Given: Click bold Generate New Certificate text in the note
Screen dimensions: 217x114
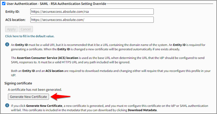Looking at the screenshot, I should [43, 105].
